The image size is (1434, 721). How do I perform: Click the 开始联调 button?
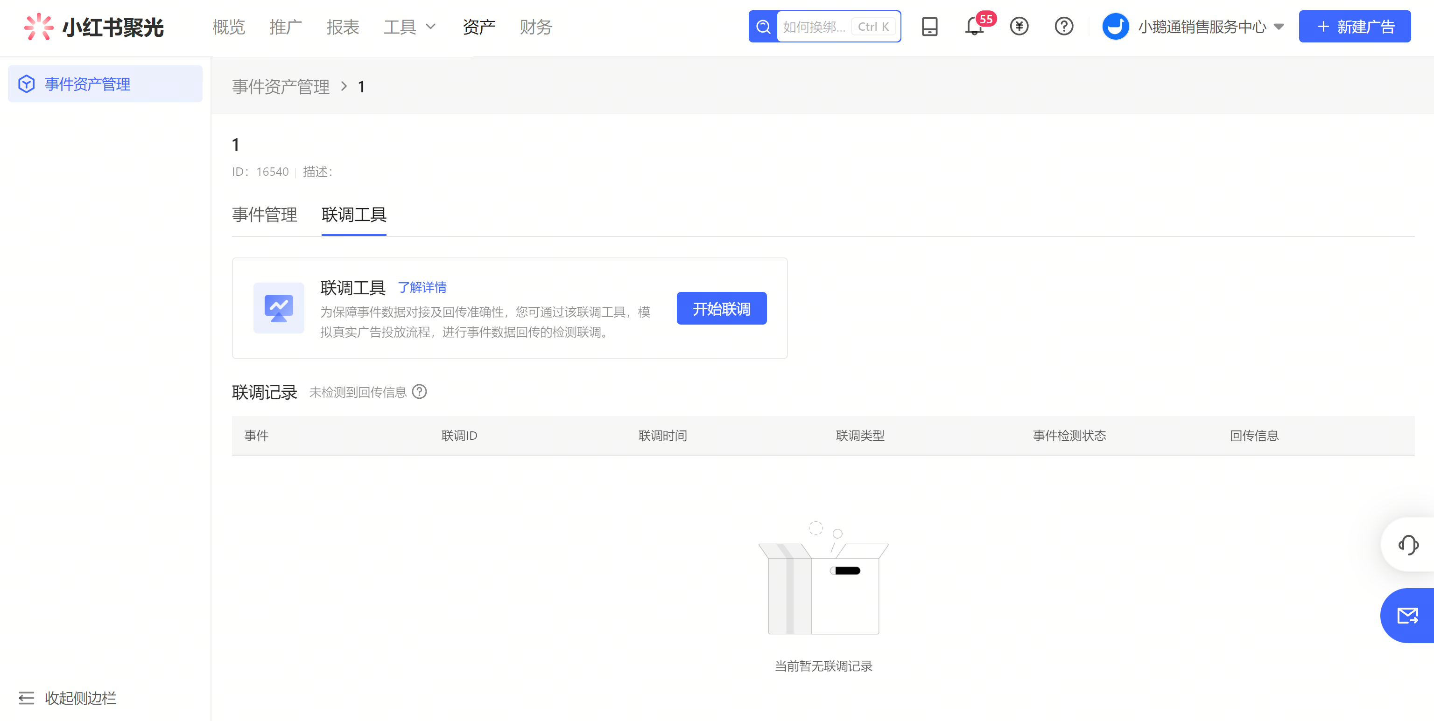[722, 308]
